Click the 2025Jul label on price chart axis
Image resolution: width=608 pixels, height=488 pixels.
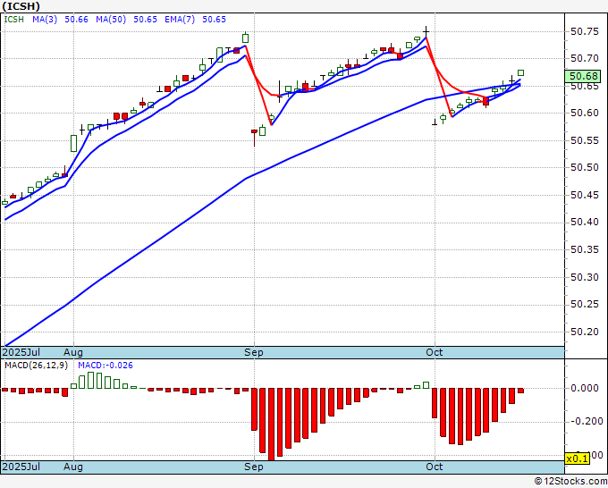click(21, 352)
